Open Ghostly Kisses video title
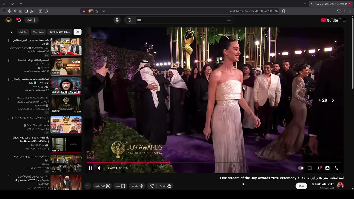This screenshot has height=199, width=354. point(31,140)
